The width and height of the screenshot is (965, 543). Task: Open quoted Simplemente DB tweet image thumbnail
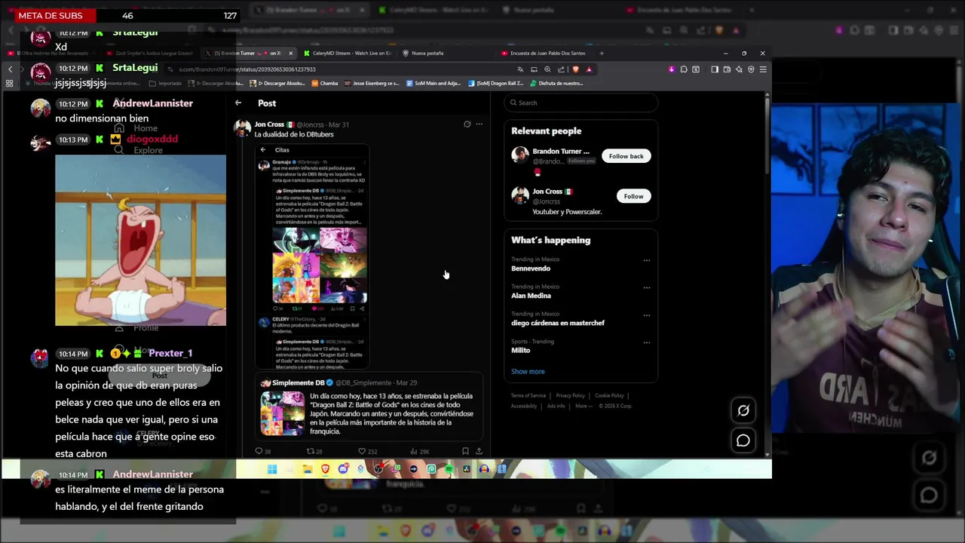(283, 413)
